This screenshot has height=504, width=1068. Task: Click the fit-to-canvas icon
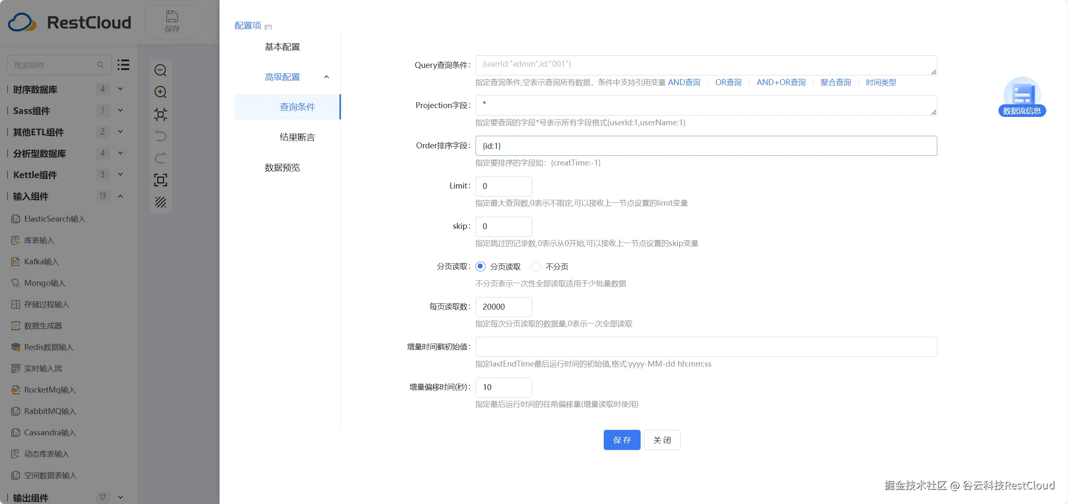tap(160, 114)
